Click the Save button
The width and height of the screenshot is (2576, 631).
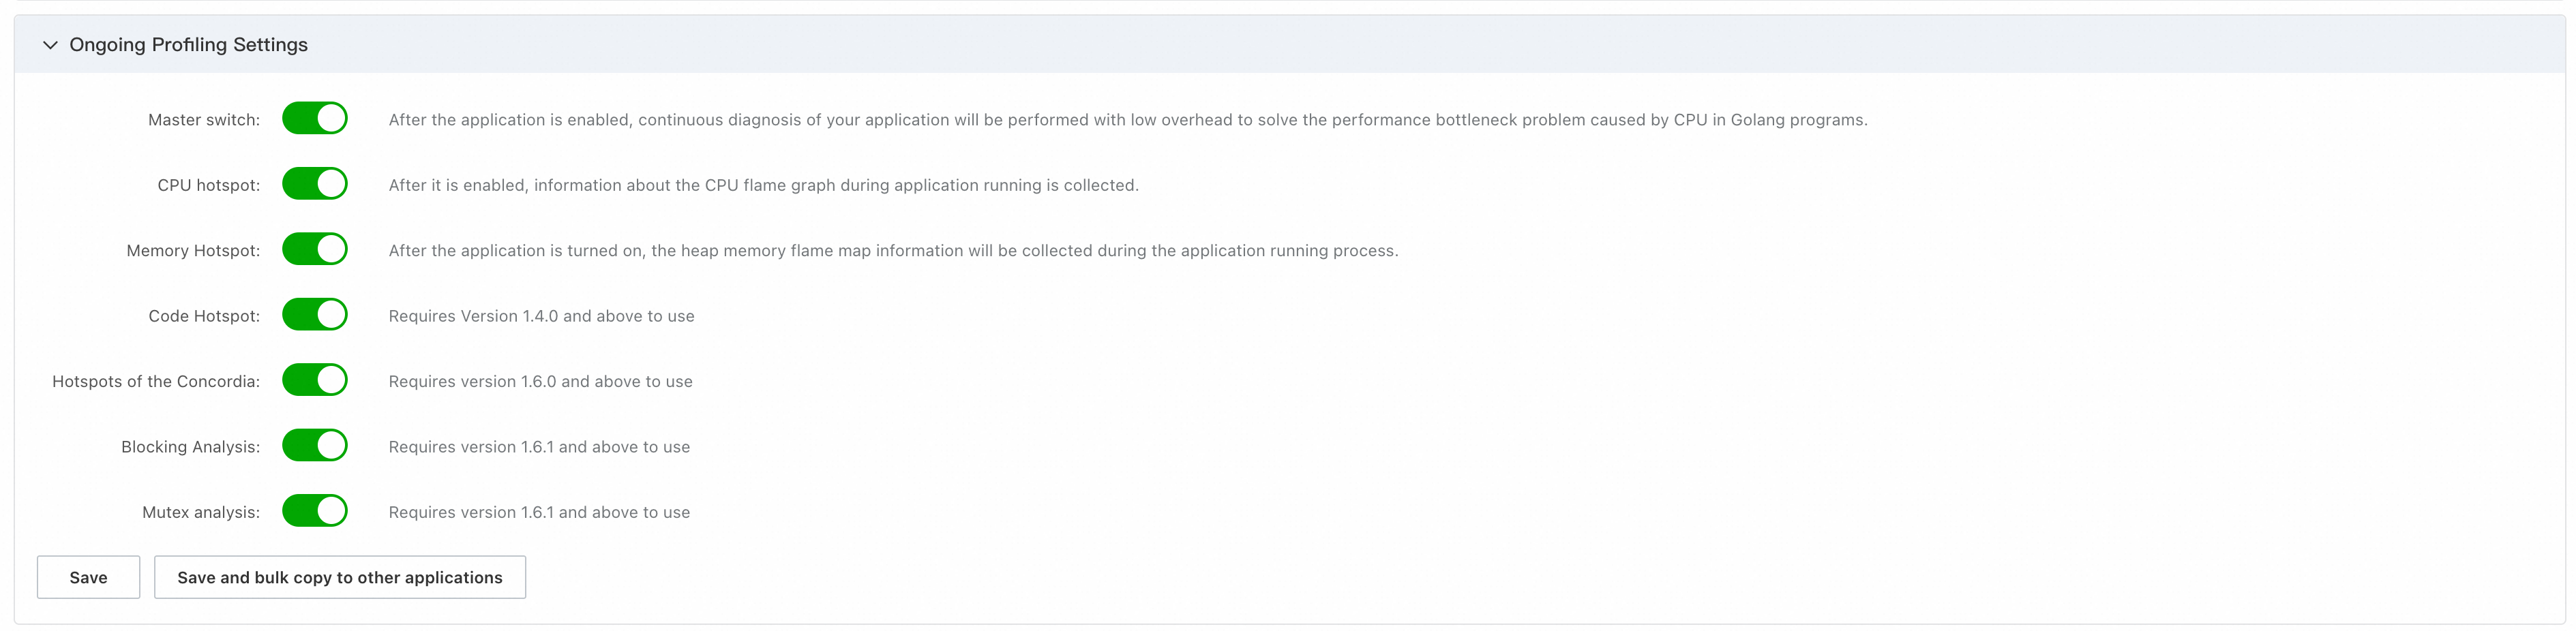click(88, 577)
